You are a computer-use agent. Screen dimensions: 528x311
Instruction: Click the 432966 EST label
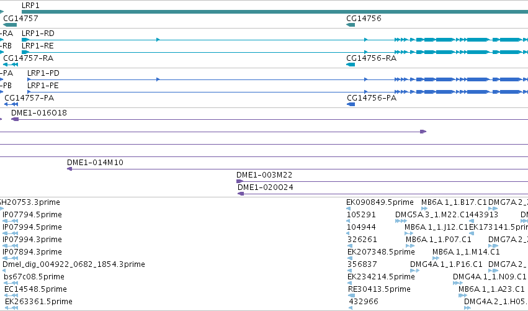coord(364,302)
